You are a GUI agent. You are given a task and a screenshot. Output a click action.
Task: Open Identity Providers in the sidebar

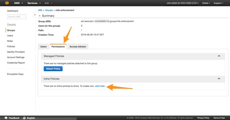coord(16,52)
